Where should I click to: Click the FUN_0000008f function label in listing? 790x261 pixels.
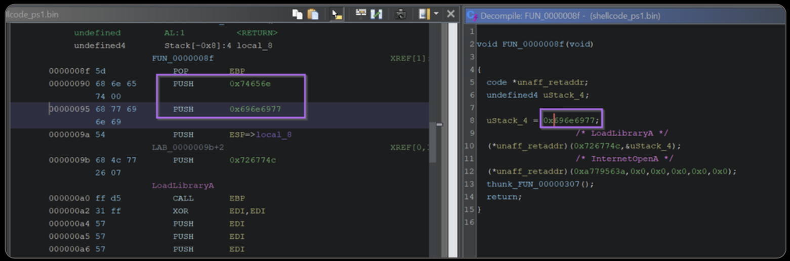(x=183, y=58)
